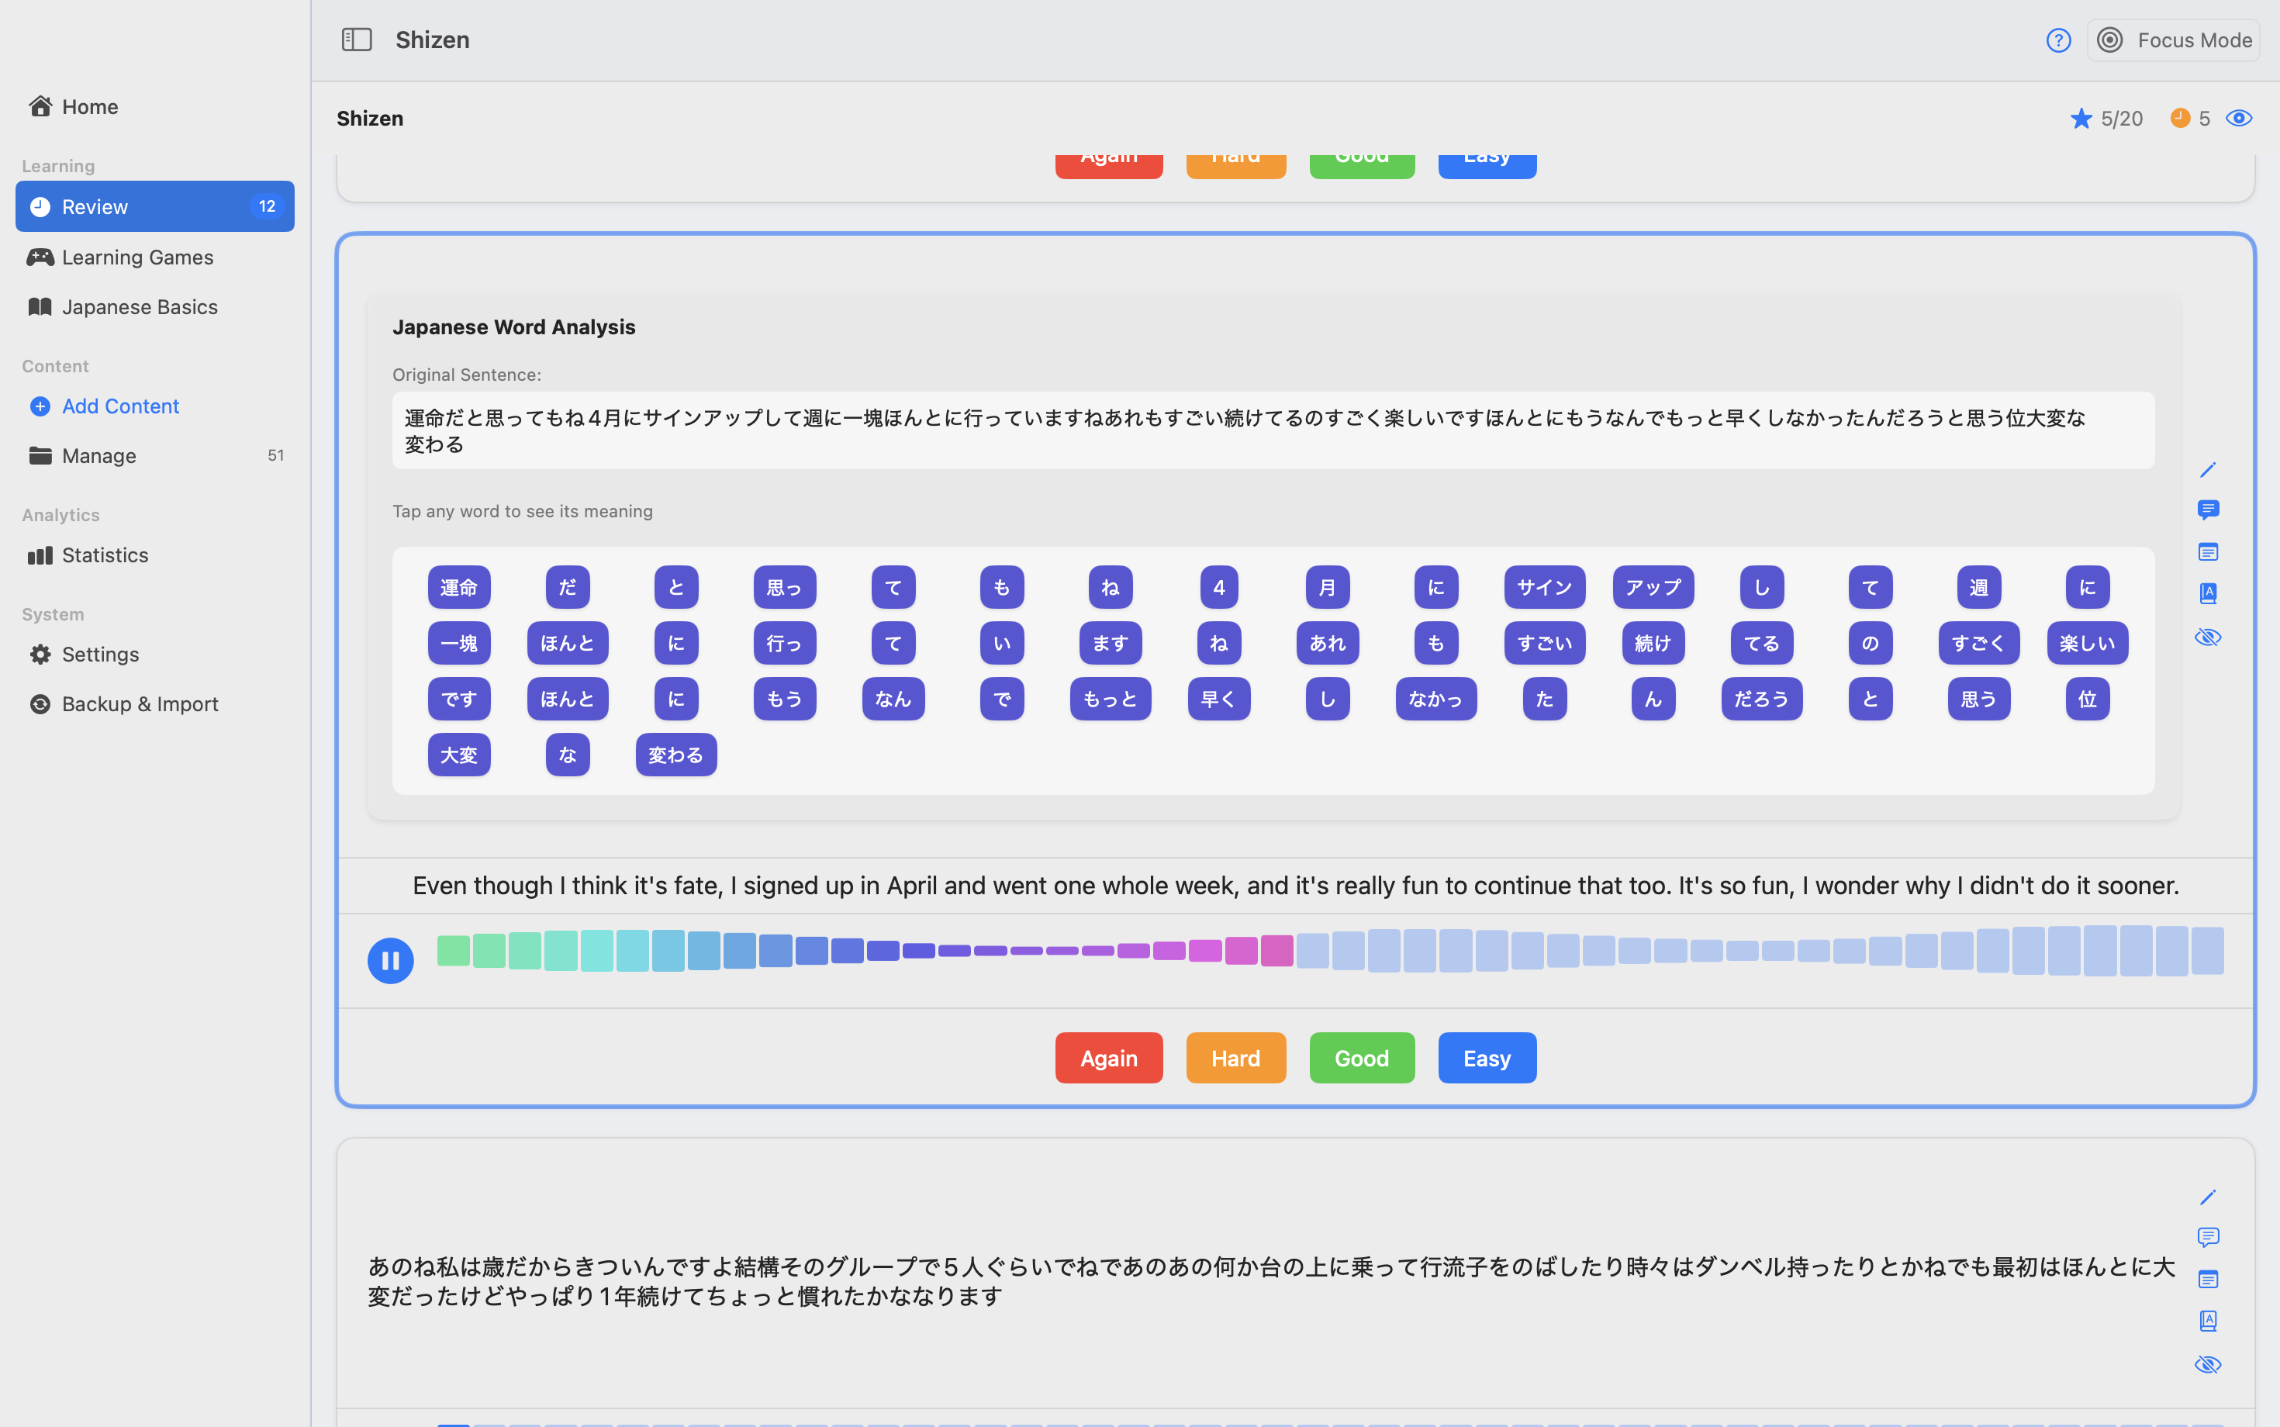Tap the word すごく
Viewport: 2280px width, 1427px height.
point(1979,644)
